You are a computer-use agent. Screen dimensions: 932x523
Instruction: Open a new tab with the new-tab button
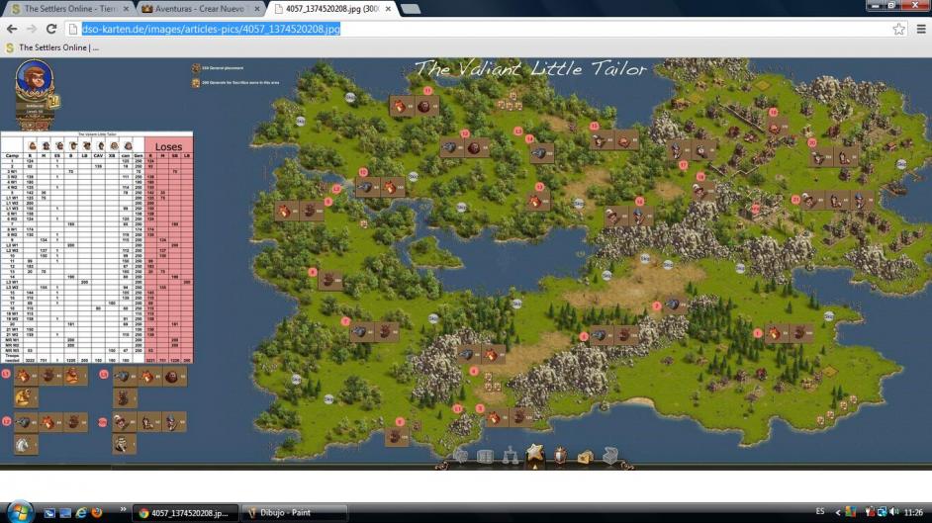pyautogui.click(x=410, y=9)
